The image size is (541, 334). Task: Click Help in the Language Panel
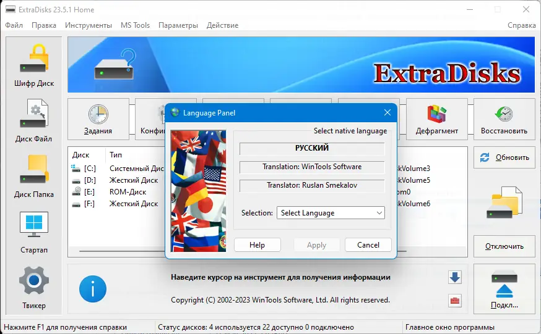point(257,245)
